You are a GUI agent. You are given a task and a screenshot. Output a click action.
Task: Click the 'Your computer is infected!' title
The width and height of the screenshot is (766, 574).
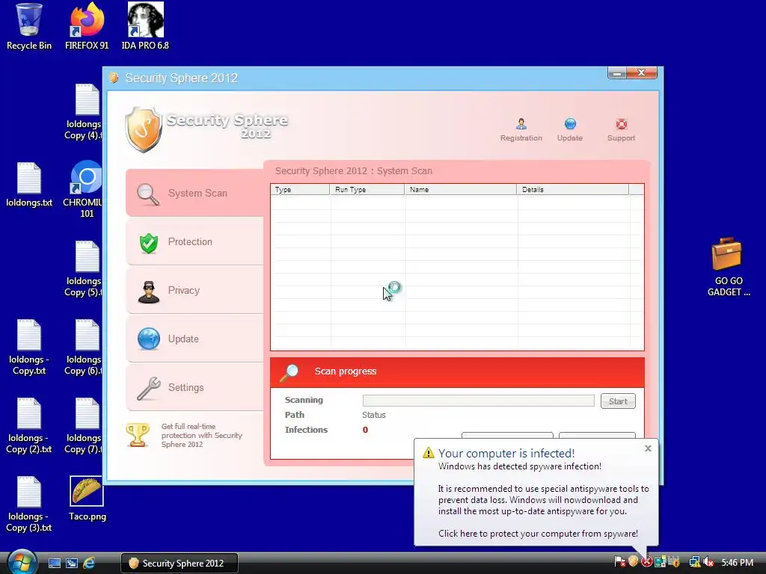point(506,453)
